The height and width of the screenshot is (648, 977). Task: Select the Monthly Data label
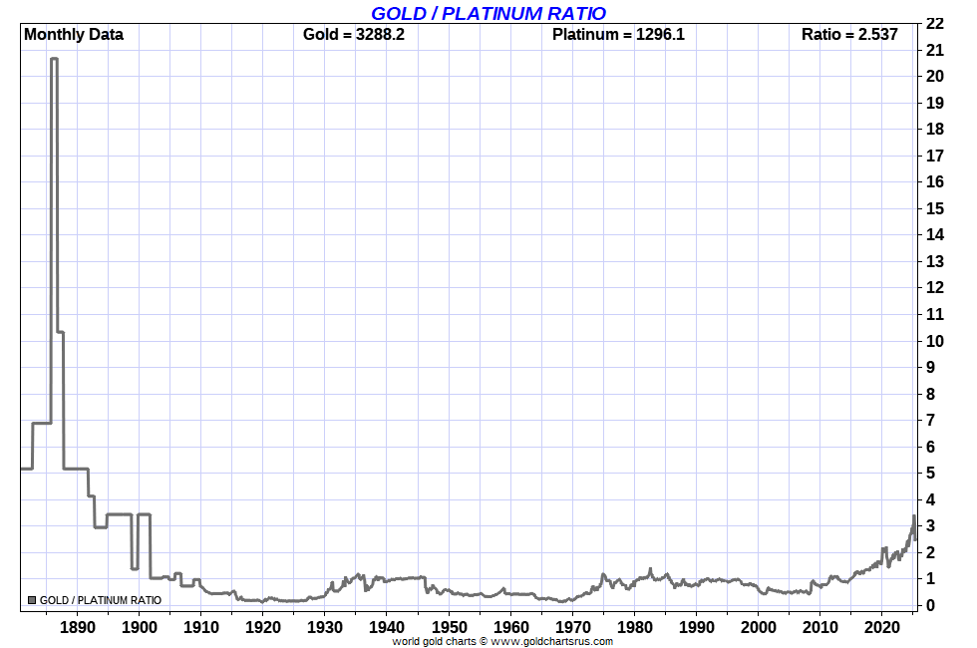click(x=74, y=34)
